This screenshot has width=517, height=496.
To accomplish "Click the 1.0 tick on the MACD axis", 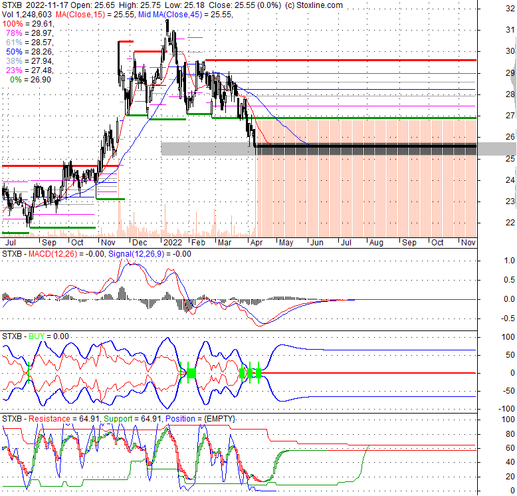I will click(x=510, y=261).
